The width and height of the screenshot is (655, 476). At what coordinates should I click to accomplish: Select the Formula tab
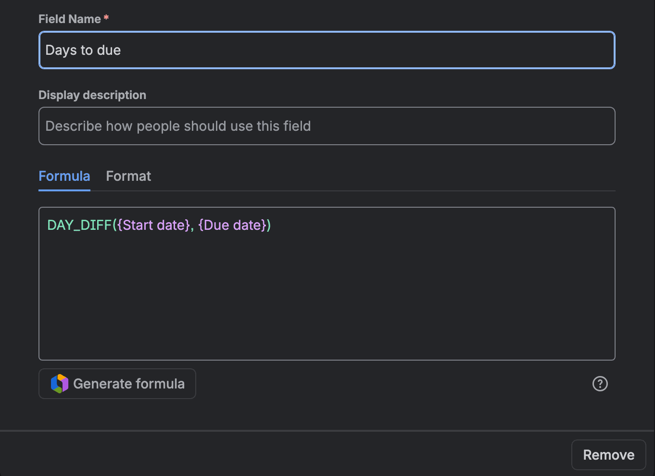64,176
